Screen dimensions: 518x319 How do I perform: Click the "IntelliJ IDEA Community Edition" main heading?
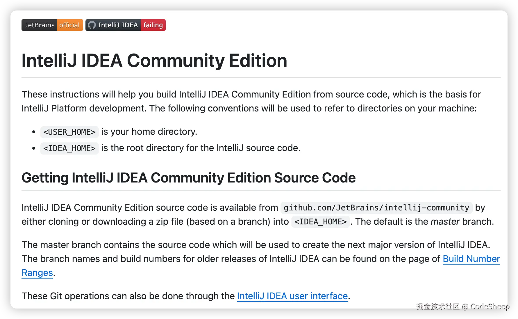(x=154, y=61)
